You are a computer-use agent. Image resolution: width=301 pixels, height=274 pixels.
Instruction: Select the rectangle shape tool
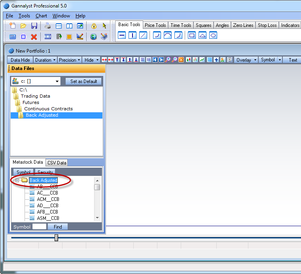click(192, 35)
